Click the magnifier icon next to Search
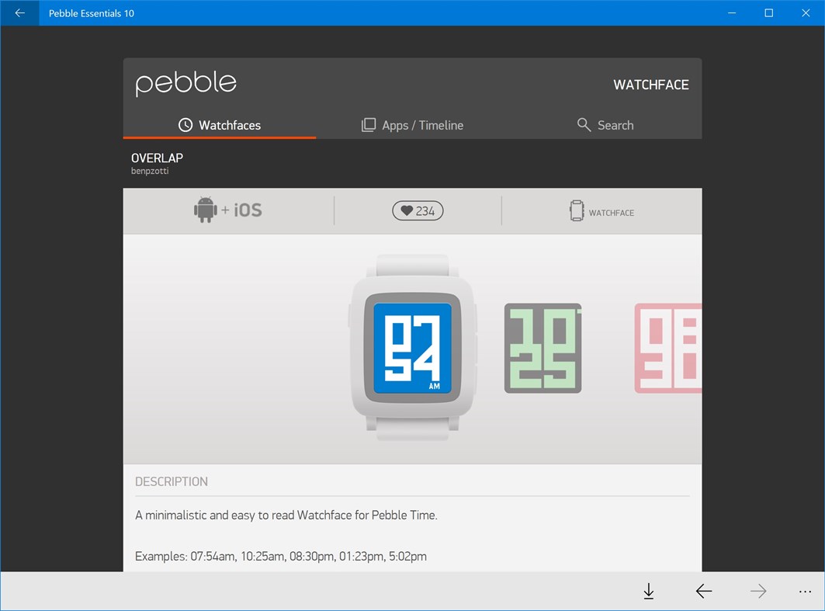The image size is (825, 611). click(x=584, y=124)
